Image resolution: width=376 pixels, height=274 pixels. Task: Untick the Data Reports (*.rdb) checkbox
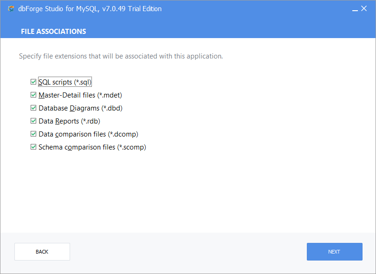33,121
